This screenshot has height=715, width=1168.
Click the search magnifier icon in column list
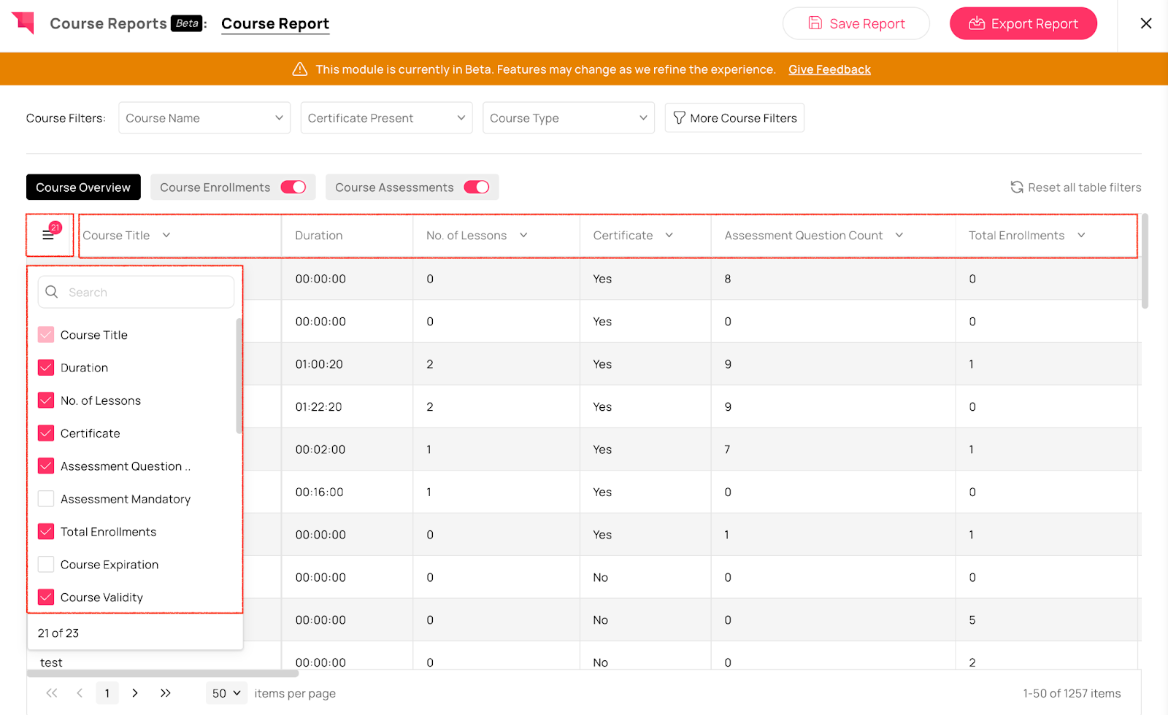point(52,292)
